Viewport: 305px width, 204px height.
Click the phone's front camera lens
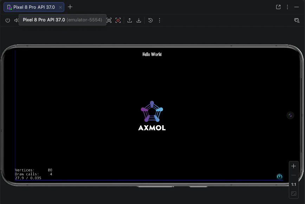[290, 115]
